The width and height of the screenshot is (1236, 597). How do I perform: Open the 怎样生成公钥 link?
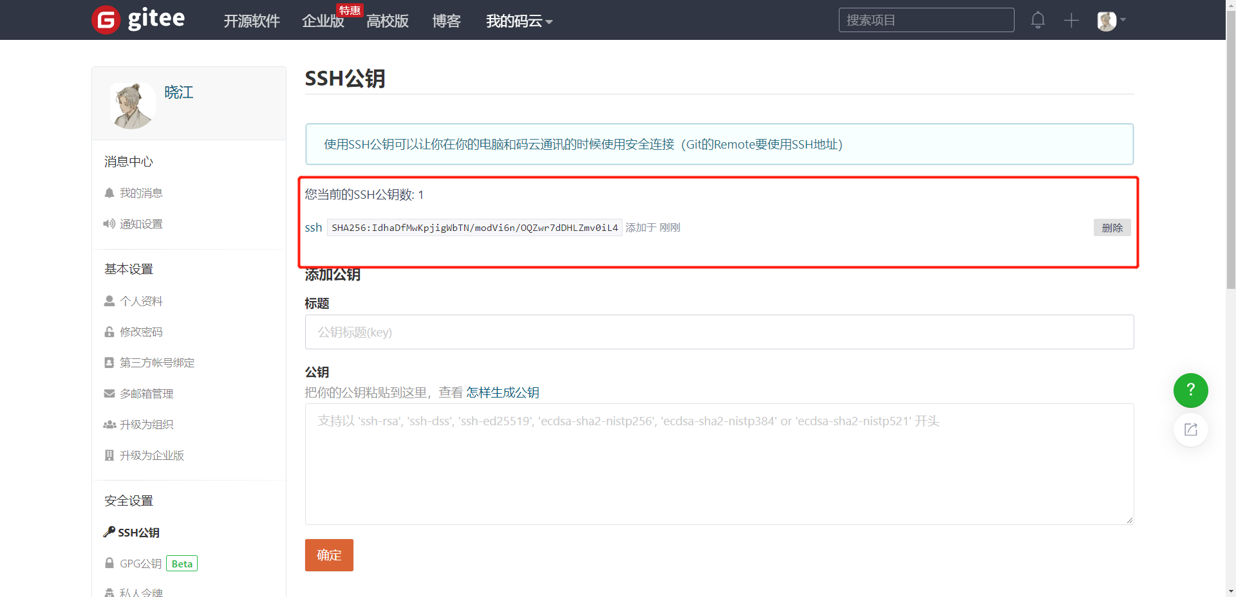(x=502, y=392)
